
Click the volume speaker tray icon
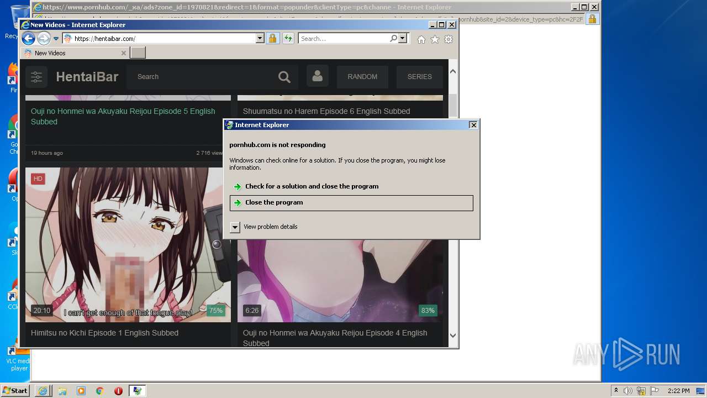[628, 391]
